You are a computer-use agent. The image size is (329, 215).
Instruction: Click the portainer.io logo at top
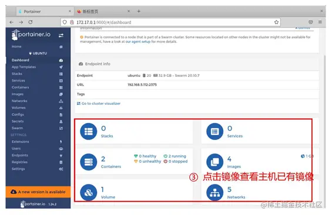coord(31,35)
